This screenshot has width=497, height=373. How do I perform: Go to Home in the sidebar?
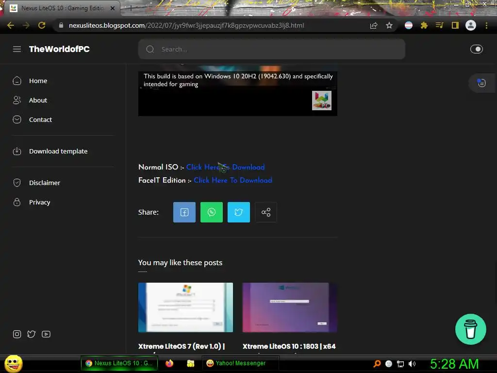38,81
